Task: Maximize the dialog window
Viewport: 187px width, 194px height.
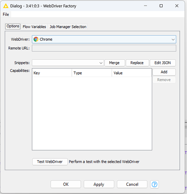Action: pyautogui.click(x=161, y=6)
